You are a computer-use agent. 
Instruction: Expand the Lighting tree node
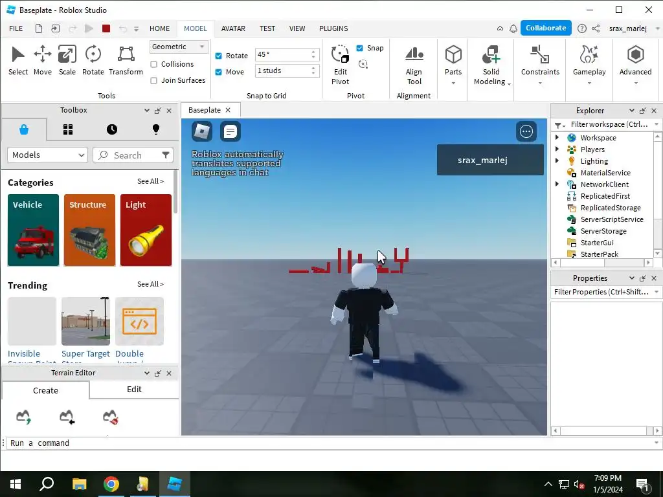[x=557, y=160]
